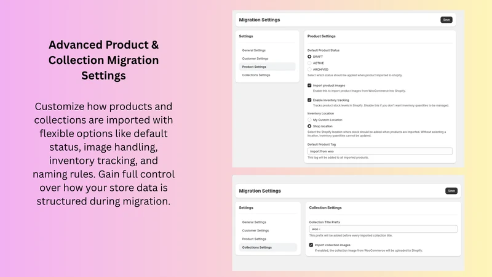Click 'This prefix will be added before every imported collection title' text
Screen dimensions: 492x277
[x=351, y=236]
